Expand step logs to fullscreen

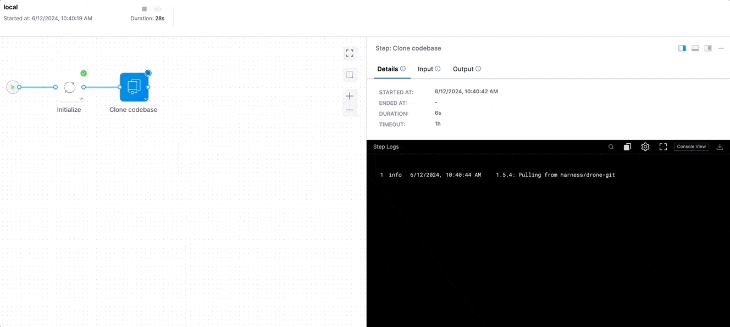coord(663,146)
